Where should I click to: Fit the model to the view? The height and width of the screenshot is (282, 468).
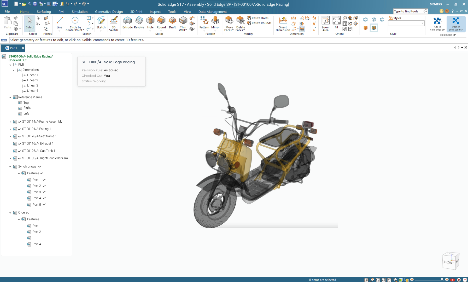click(x=336, y=22)
